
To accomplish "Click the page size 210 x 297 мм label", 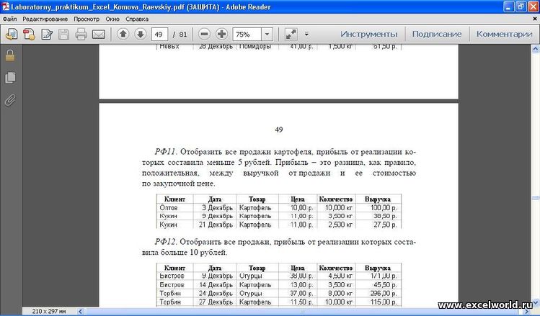I will [x=49, y=312].
